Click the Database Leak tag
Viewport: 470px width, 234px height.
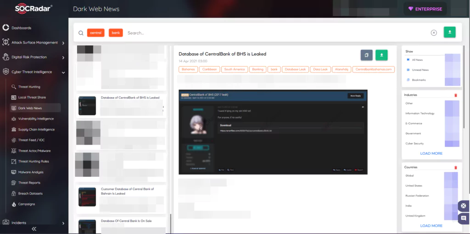[x=295, y=70]
